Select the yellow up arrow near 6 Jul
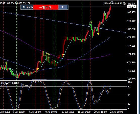This screenshot has width=140, height=114. coord(38,69)
